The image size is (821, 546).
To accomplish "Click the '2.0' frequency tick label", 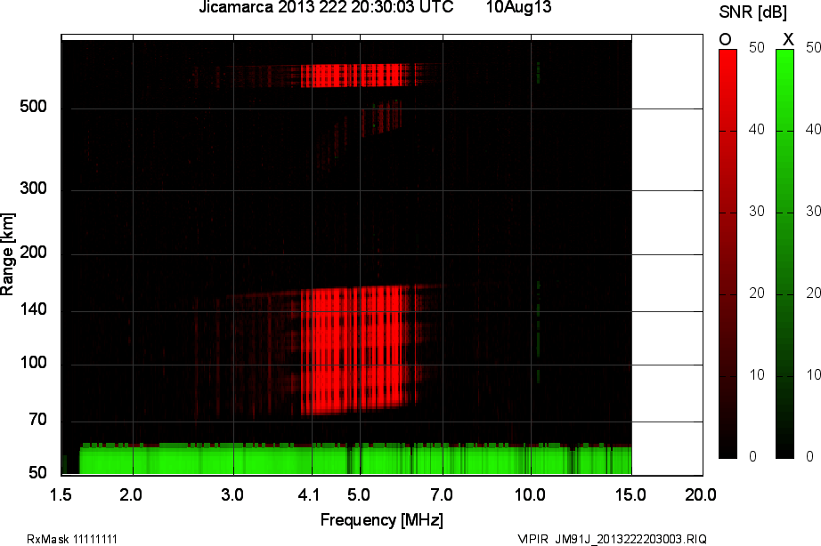I will [131, 494].
